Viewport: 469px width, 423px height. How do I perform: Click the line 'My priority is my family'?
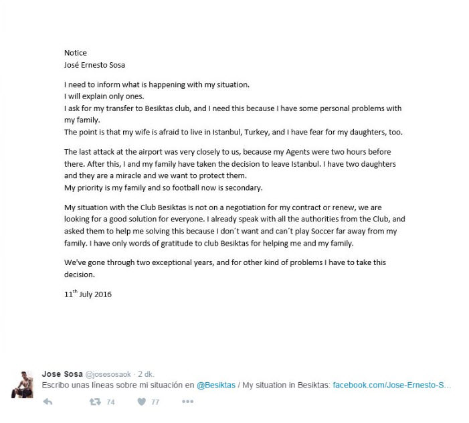pyautogui.click(x=163, y=187)
